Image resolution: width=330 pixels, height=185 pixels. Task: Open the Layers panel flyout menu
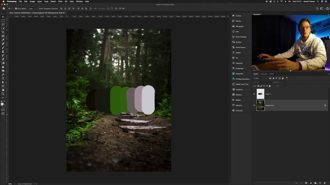[328, 74]
